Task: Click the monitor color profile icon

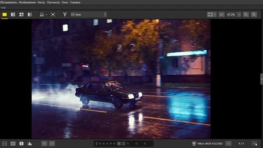Action: click(x=194, y=143)
